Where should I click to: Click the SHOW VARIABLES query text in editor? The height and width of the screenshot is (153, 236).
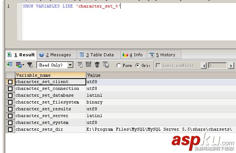71,6
